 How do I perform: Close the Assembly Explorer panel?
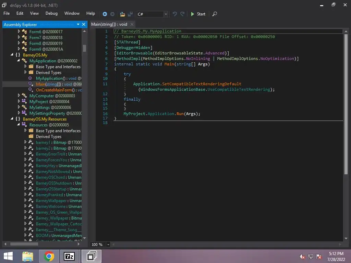click(84, 24)
